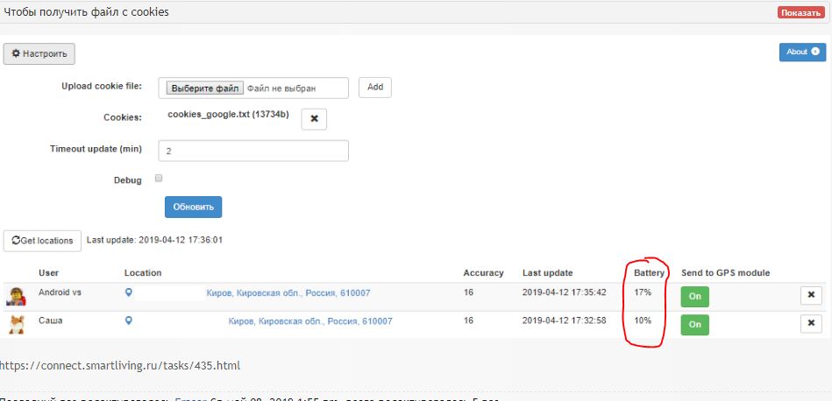Delete the Саша row with X
Screen dimensions: 832x401
click(811, 322)
